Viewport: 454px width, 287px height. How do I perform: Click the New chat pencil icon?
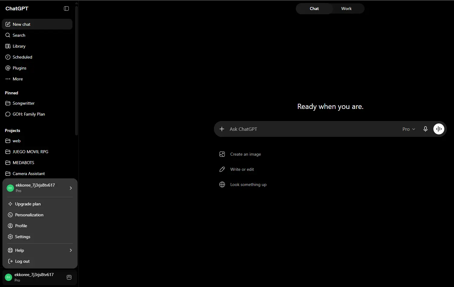(8, 24)
